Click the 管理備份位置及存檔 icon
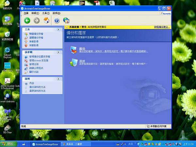196x147 pixels. click(x=26, y=57)
